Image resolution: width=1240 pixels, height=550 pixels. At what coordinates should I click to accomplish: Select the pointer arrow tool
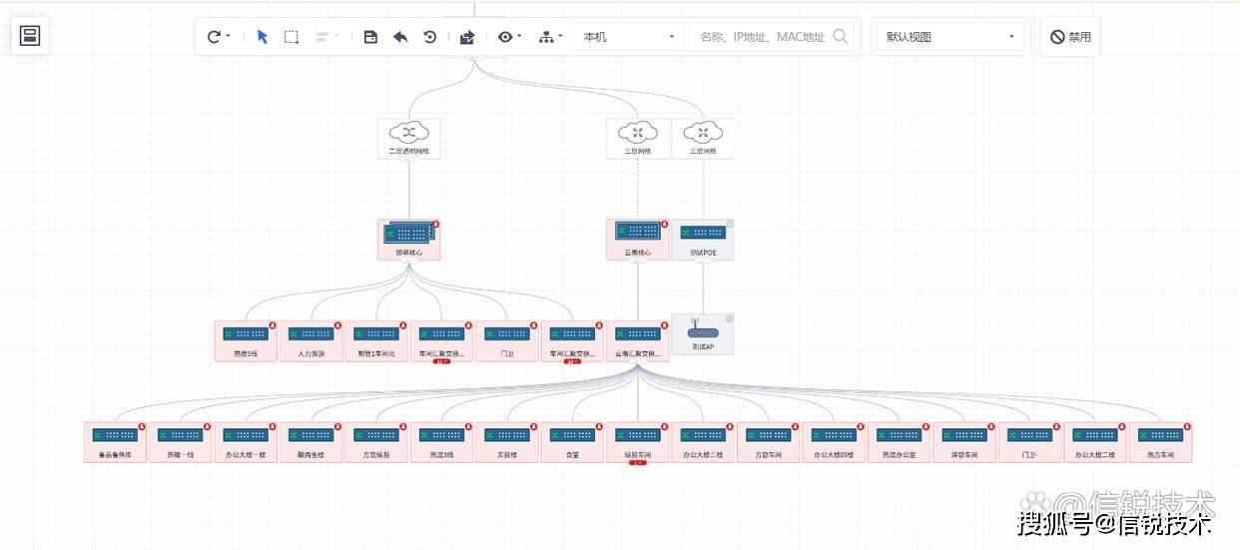263,37
